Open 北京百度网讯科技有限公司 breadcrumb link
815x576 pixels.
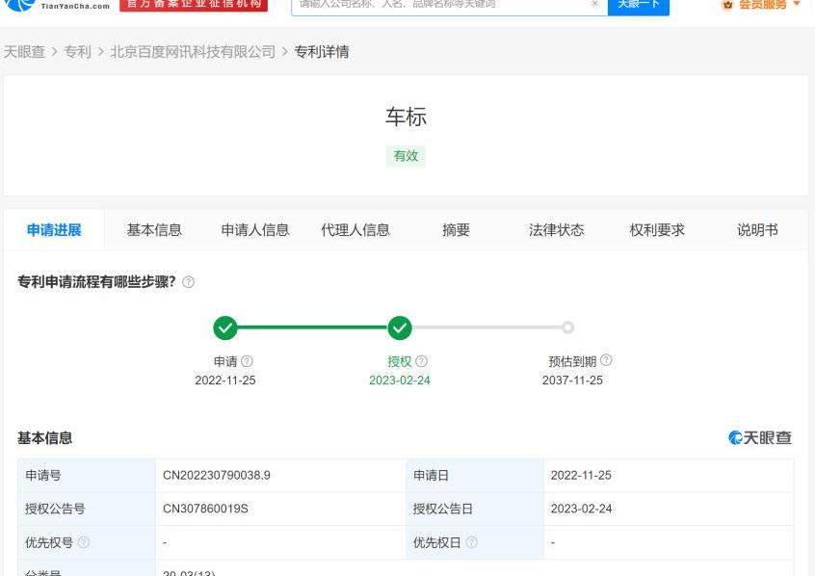193,52
